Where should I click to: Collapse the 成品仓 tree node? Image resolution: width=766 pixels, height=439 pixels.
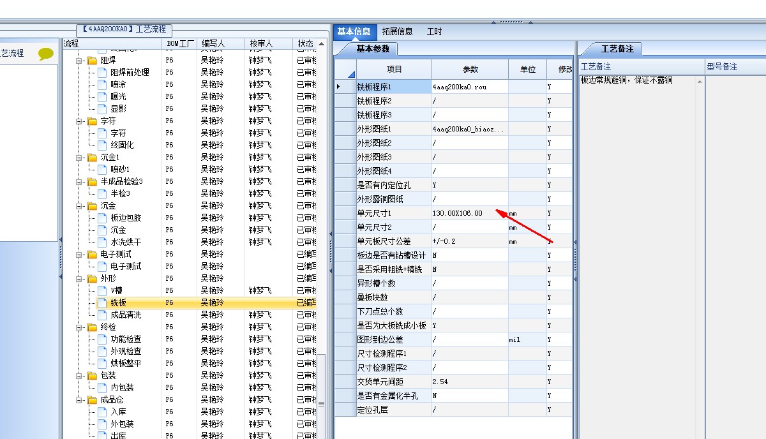coord(80,400)
